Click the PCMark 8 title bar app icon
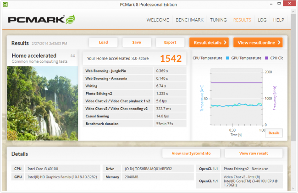 pos(5,4)
